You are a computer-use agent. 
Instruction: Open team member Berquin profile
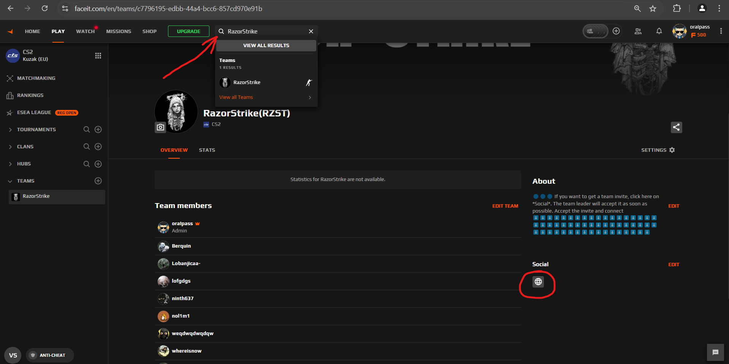point(181,246)
